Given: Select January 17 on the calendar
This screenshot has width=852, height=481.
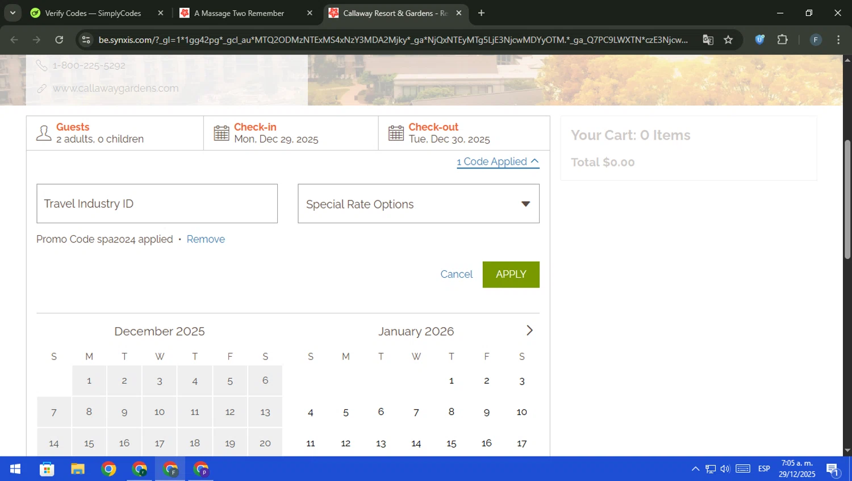Looking at the screenshot, I should [522, 443].
